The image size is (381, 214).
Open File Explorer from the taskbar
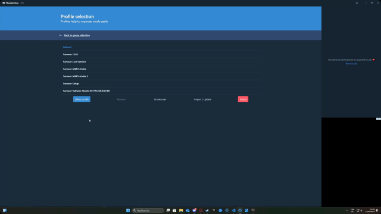click(x=181, y=210)
